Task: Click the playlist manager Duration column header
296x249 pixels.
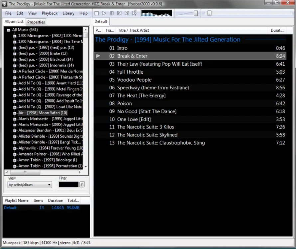Action: point(56,201)
